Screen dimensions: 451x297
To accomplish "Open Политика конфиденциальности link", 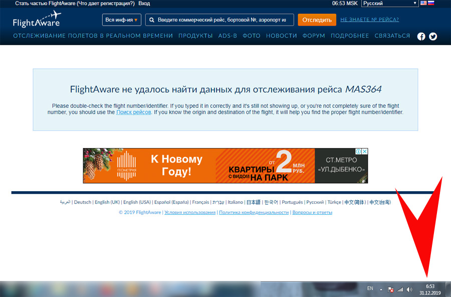I will [x=254, y=212].
